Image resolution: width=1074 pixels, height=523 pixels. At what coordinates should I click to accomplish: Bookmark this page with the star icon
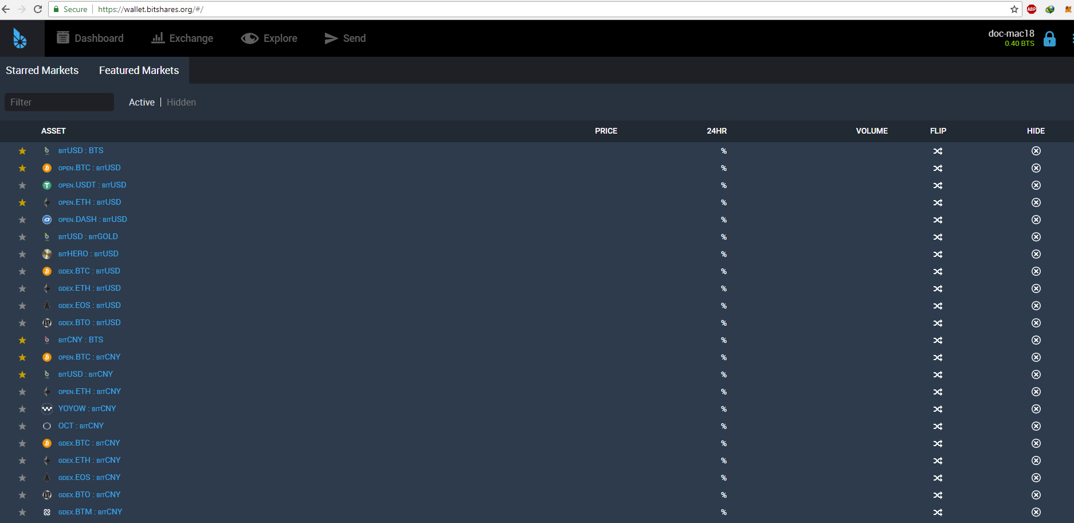click(1014, 9)
